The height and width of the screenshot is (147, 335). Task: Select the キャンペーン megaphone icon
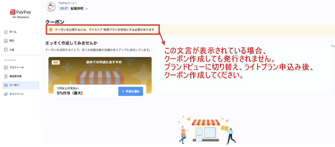[x=6, y=94]
